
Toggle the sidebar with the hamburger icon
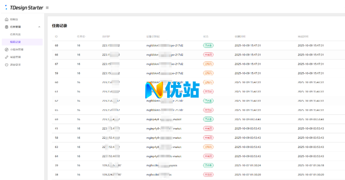(x=47, y=8)
